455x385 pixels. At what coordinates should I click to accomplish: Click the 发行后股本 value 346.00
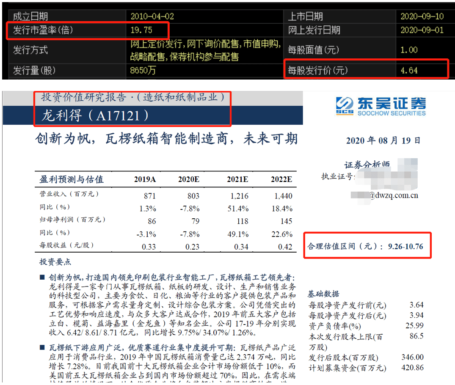click(412, 357)
